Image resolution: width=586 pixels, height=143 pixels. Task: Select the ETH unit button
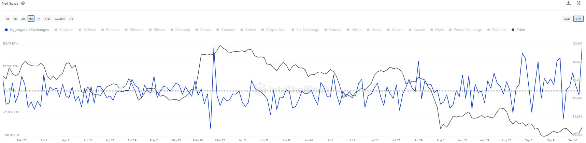pyautogui.click(x=578, y=19)
